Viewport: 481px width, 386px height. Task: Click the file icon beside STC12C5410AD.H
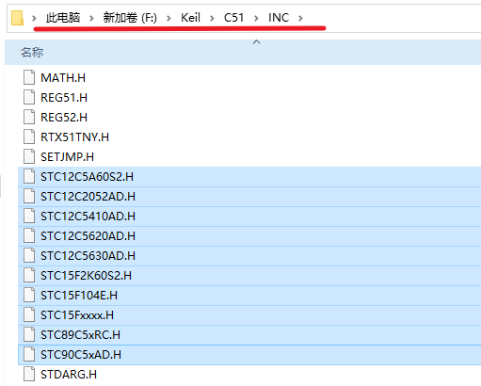pyautogui.click(x=29, y=216)
